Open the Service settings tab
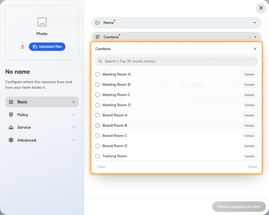The image size is (269, 215). click(x=42, y=127)
